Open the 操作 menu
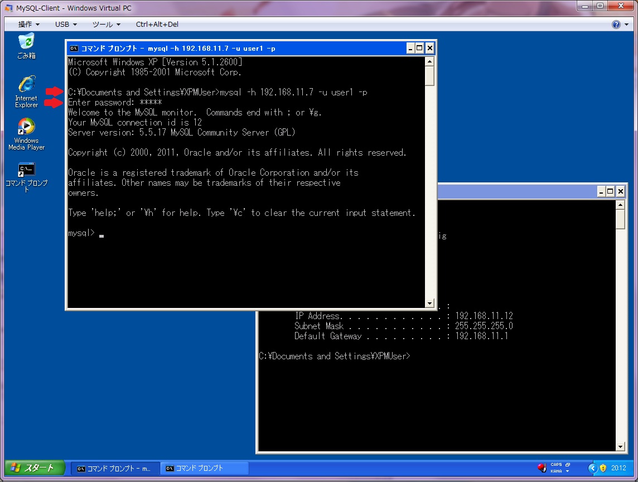Image resolution: width=638 pixels, height=482 pixels. point(28,25)
